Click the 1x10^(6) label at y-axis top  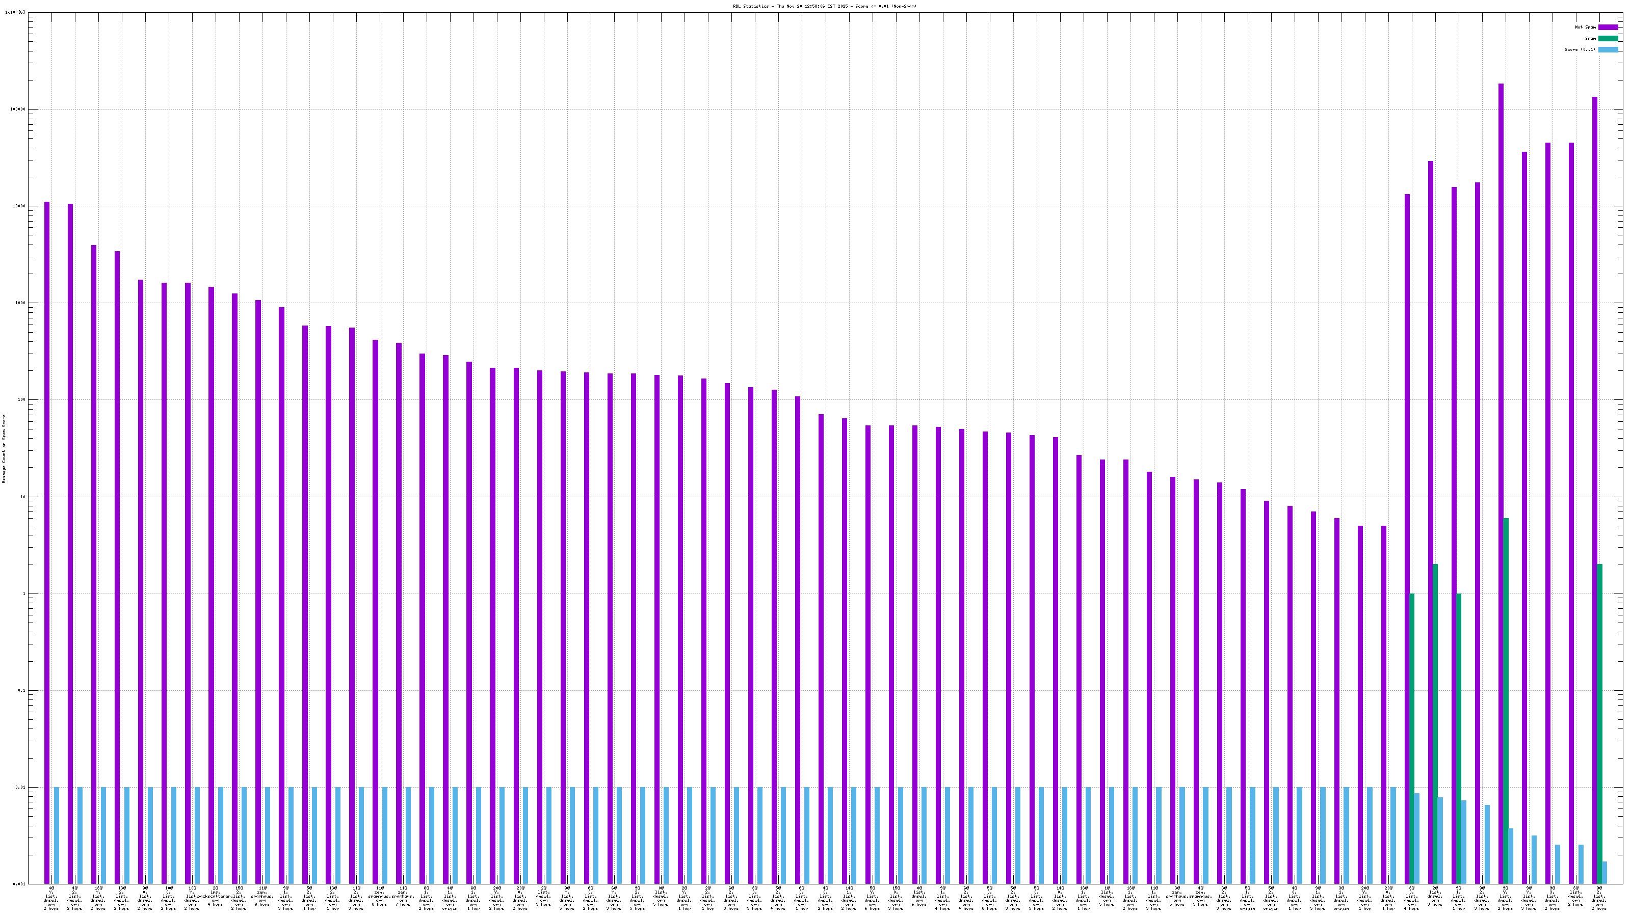[x=15, y=12]
